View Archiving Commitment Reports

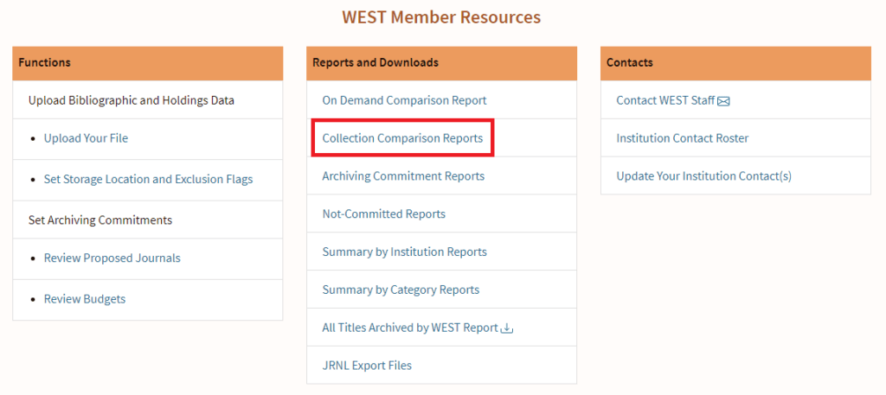(403, 176)
